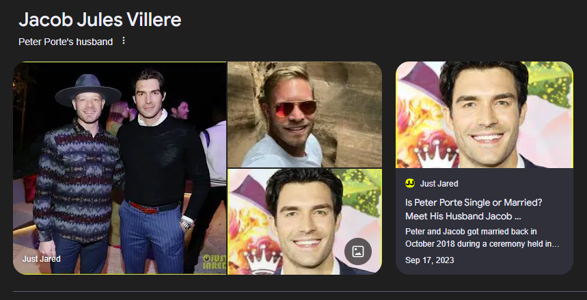This screenshot has width=587, height=300.
Task: Click the Sep 17, 2023 article date
Action: pyautogui.click(x=429, y=260)
